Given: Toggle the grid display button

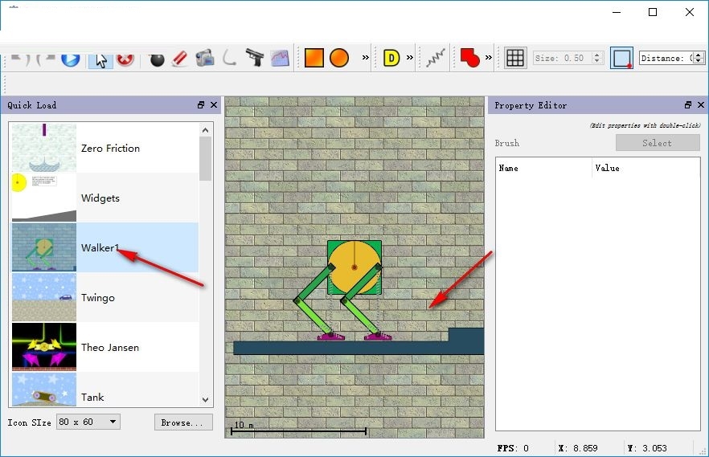Looking at the screenshot, I should [515, 58].
